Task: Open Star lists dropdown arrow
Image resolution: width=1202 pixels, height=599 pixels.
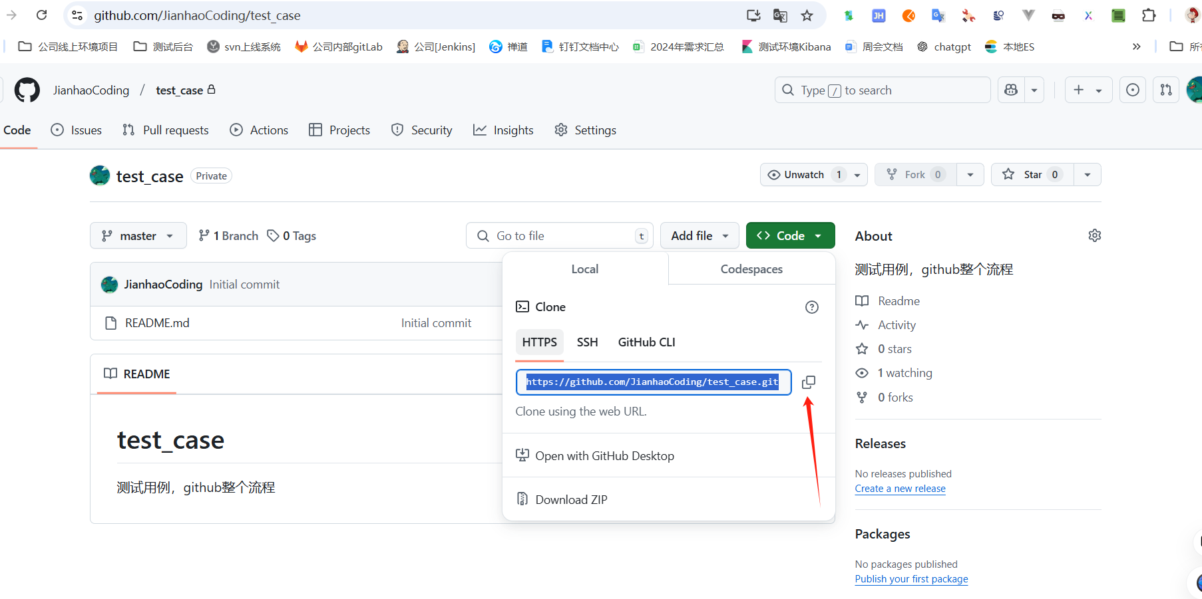Action: 1088,175
